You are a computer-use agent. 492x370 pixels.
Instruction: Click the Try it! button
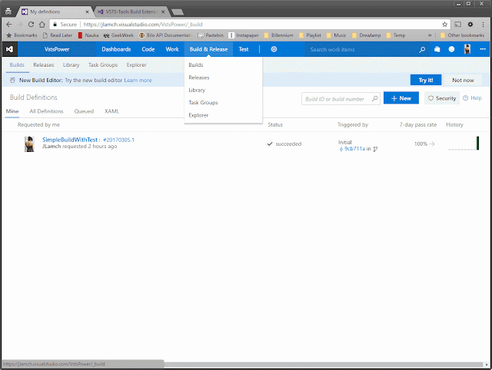426,80
